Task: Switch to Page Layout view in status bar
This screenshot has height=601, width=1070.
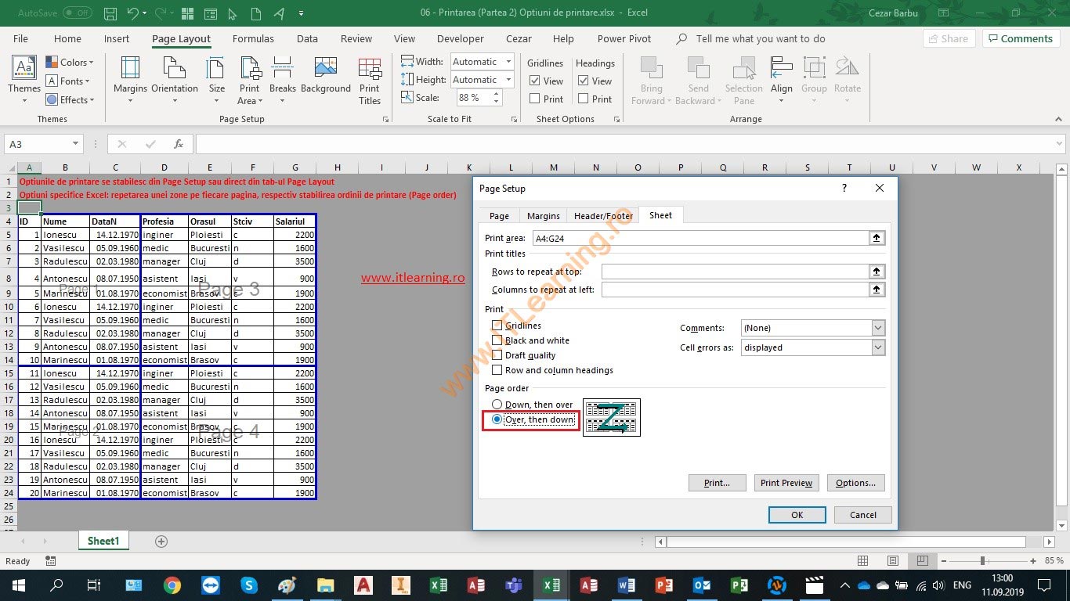Action: coord(893,561)
